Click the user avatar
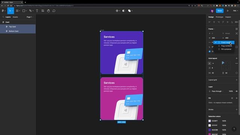The image size is (240, 135). [x=212, y=11]
